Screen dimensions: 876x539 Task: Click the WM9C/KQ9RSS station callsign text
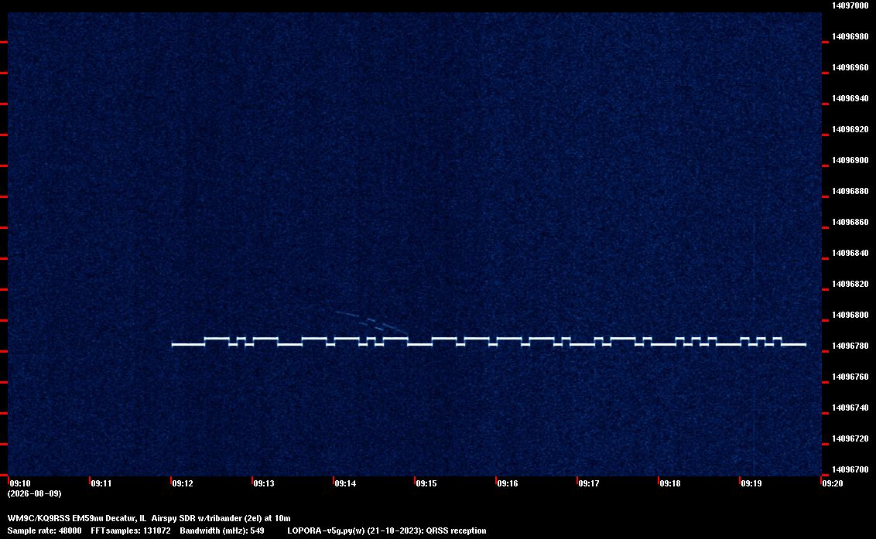click(39, 518)
